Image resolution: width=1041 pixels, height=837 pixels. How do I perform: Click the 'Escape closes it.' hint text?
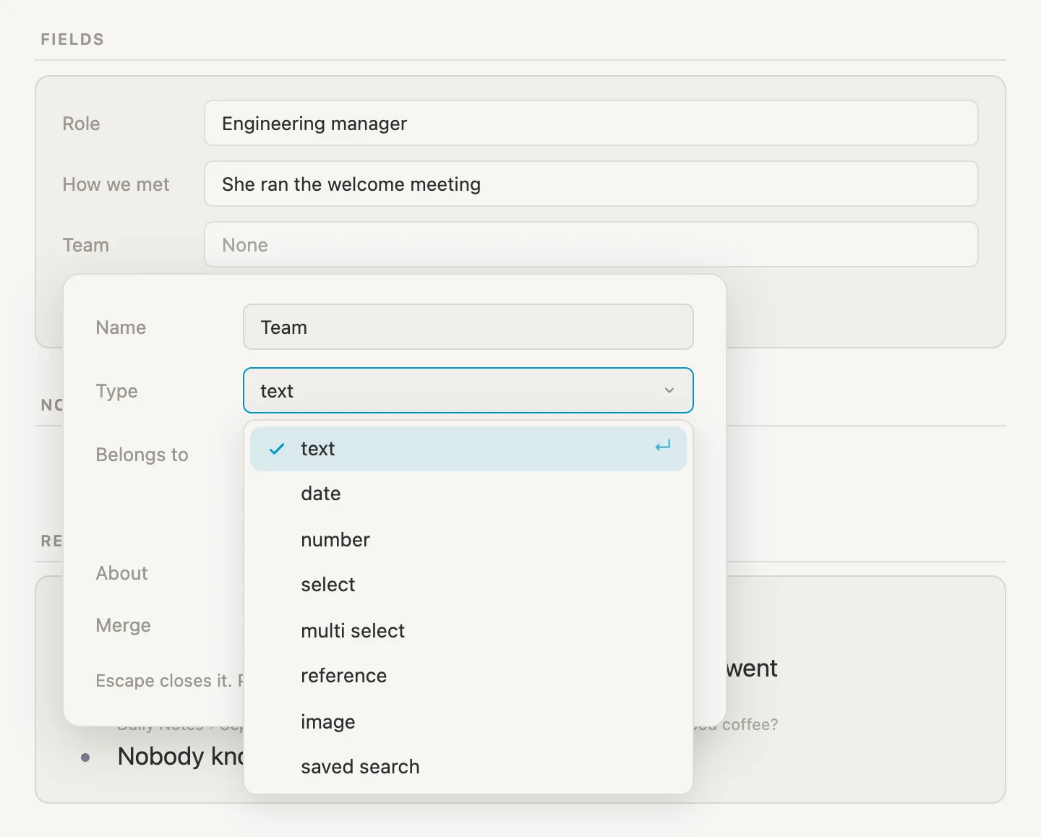tap(163, 681)
